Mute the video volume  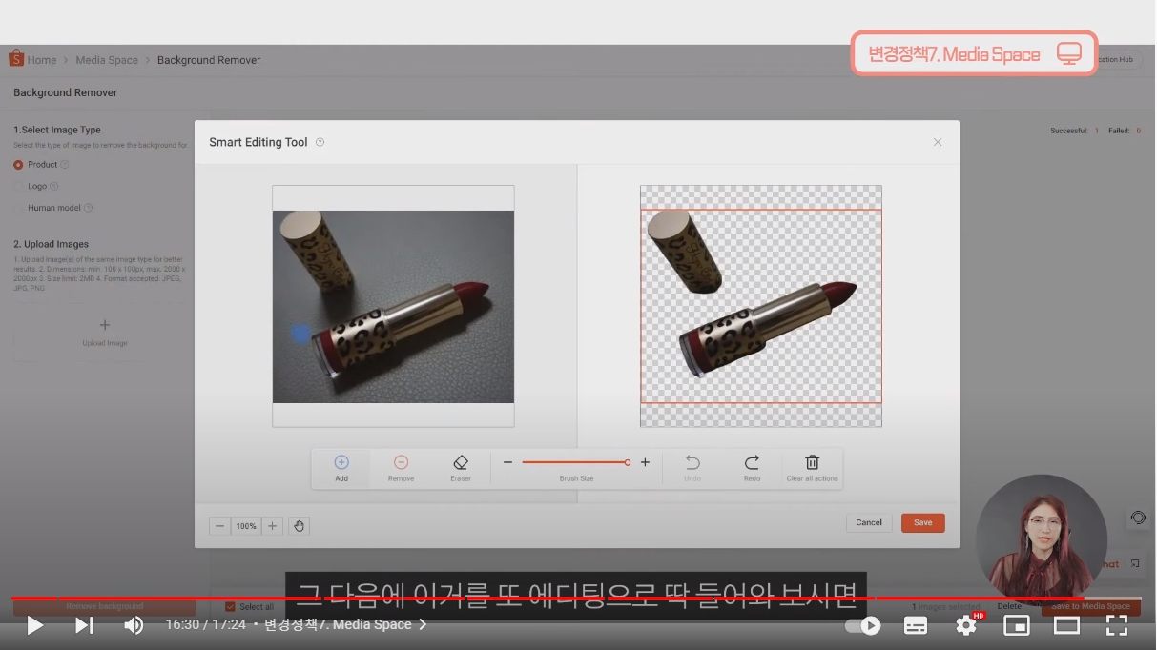[134, 625]
